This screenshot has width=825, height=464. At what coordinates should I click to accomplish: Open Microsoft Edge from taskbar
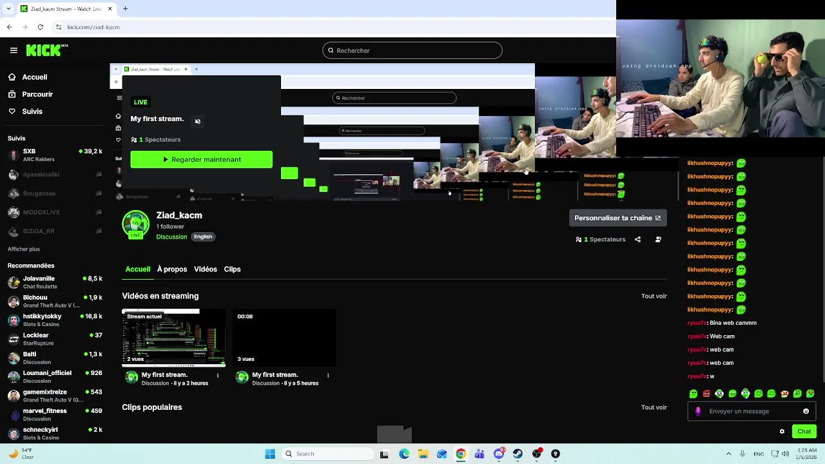coord(404,454)
